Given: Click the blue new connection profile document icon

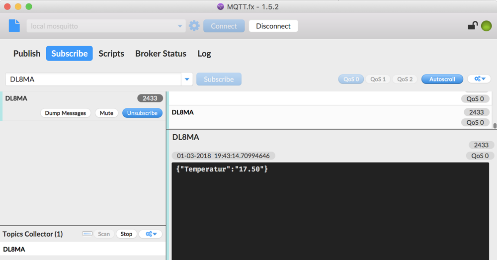Looking at the screenshot, I should coord(14,26).
